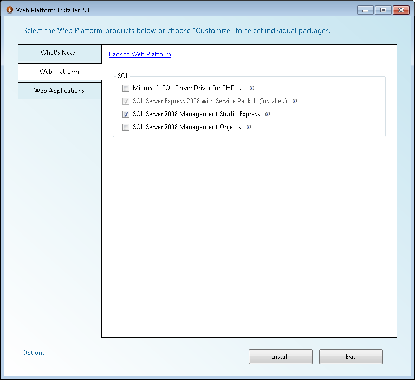This screenshot has width=415, height=380.
Task: Click info icon next to PHP 1.1 driver
Action: point(252,88)
